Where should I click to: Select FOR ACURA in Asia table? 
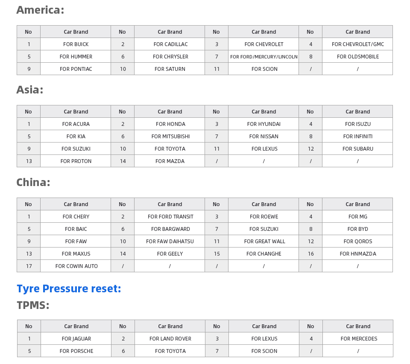pos(76,124)
